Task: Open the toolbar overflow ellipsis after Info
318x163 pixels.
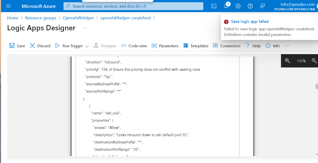Action: (x=287, y=46)
